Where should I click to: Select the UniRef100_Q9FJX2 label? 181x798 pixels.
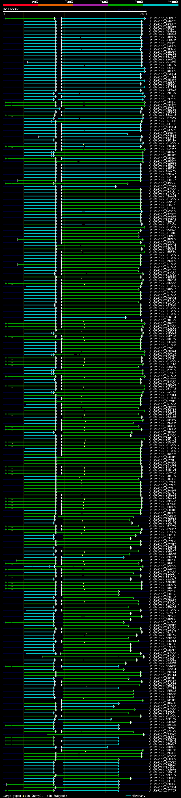point(162,124)
